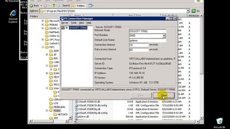Screen dimensions: 230x129
Task: Click the Network Node input field
Action: tap(148, 31)
